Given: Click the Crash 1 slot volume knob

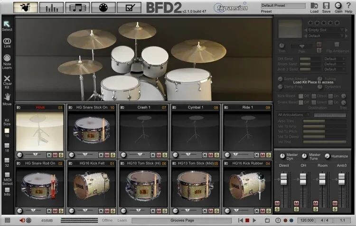Looking at the screenshot, I should coord(123,155).
